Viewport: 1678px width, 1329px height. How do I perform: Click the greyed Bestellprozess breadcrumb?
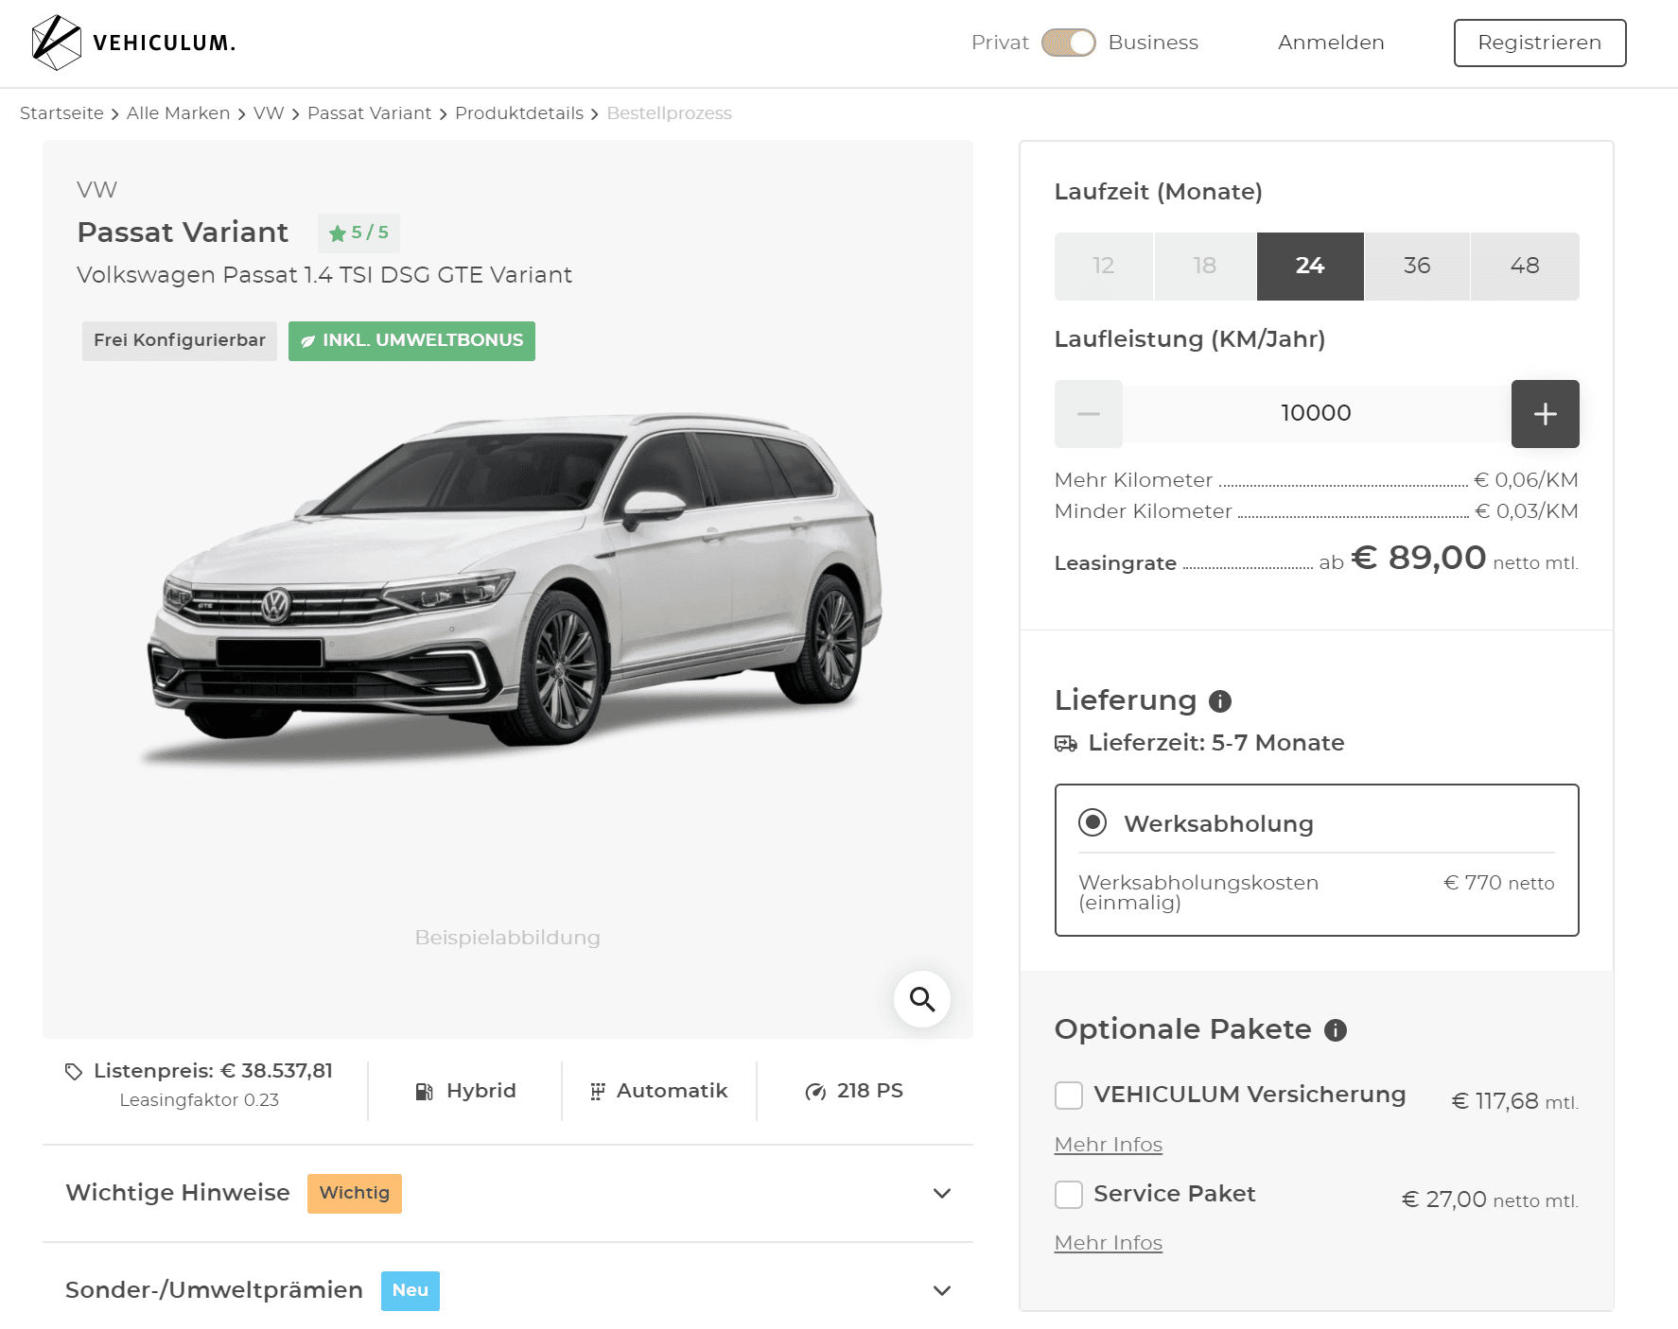click(670, 113)
